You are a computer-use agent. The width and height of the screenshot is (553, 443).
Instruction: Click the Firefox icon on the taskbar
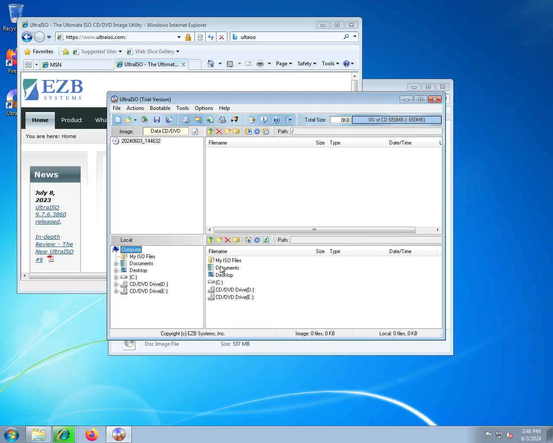[x=92, y=434]
